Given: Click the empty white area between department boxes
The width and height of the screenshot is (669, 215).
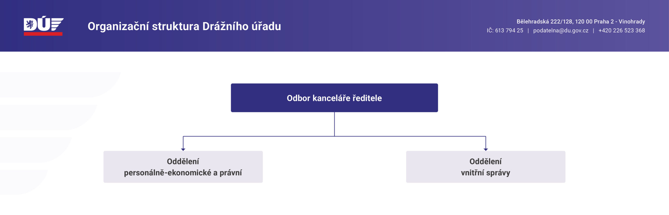Looking at the screenshot, I should 334,167.
